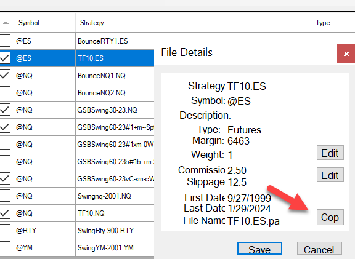Enable the BounceNQ2.NQ checkbox
This screenshot has width=355, height=259.
[x=5, y=92]
